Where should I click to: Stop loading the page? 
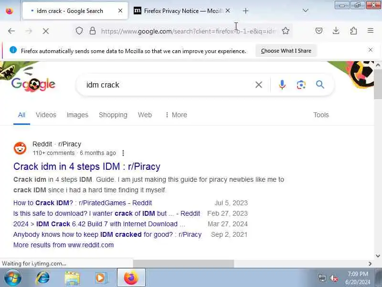coord(45,31)
